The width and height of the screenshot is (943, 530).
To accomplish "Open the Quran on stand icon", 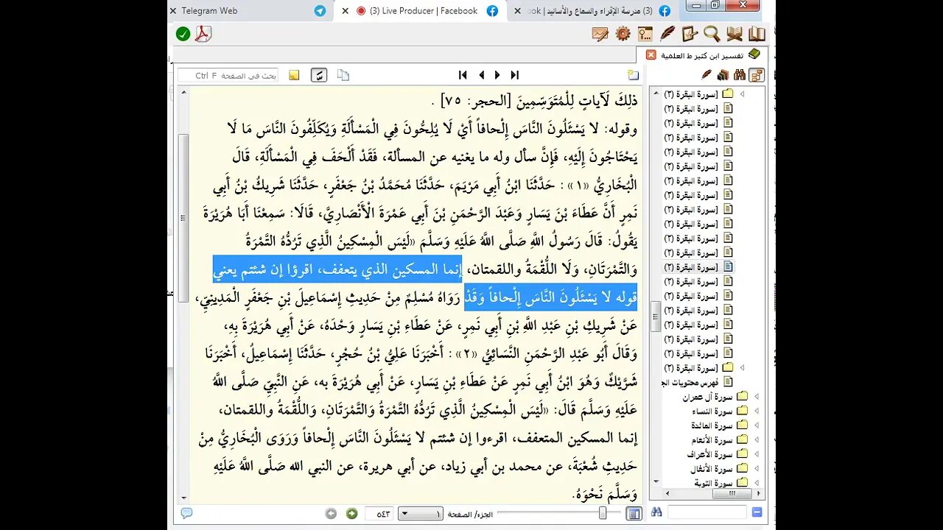I will [735, 33].
